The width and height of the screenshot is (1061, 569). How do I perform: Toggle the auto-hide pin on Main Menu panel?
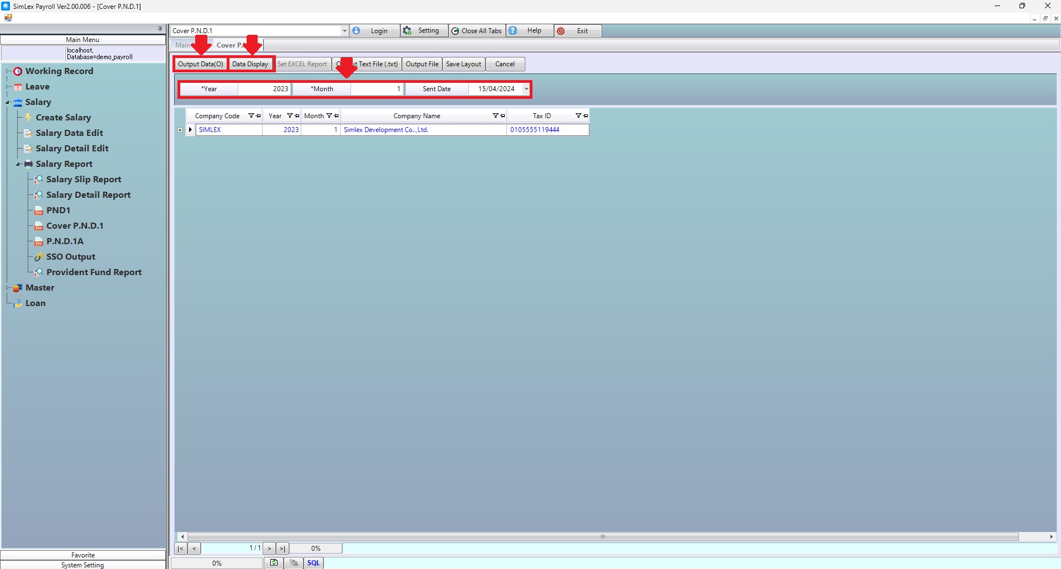160,29
